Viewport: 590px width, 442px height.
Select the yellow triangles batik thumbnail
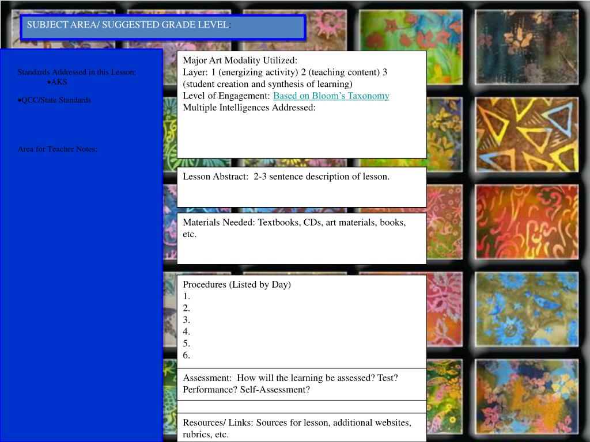point(527,135)
